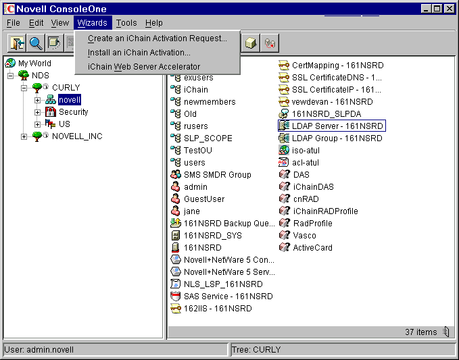Select the newmembers list entry
459x360 pixels.
[x=210, y=102]
